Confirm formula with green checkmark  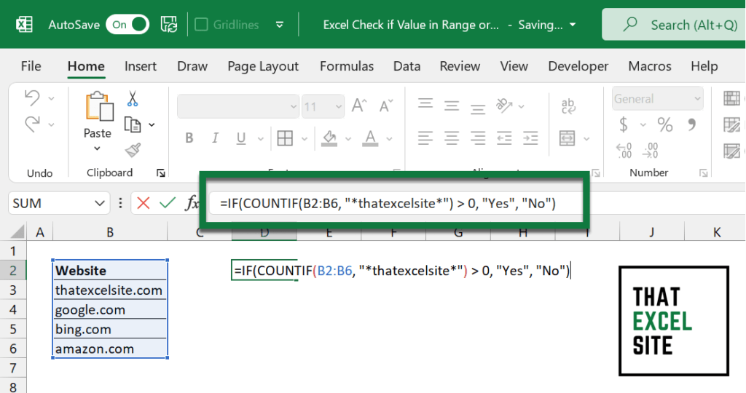(x=168, y=203)
